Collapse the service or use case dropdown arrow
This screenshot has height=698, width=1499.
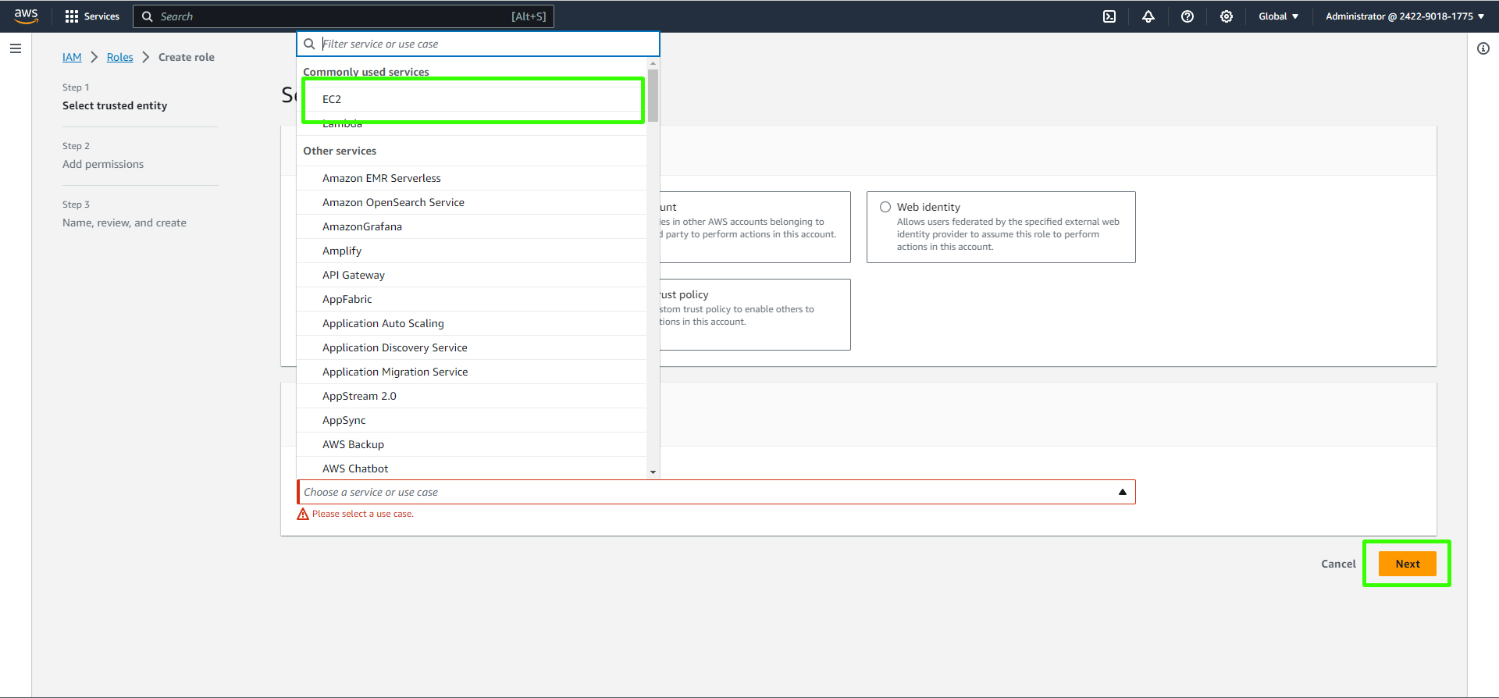[1123, 492]
